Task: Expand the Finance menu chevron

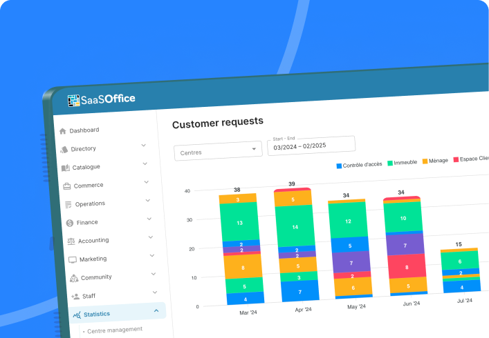Action: (x=149, y=219)
